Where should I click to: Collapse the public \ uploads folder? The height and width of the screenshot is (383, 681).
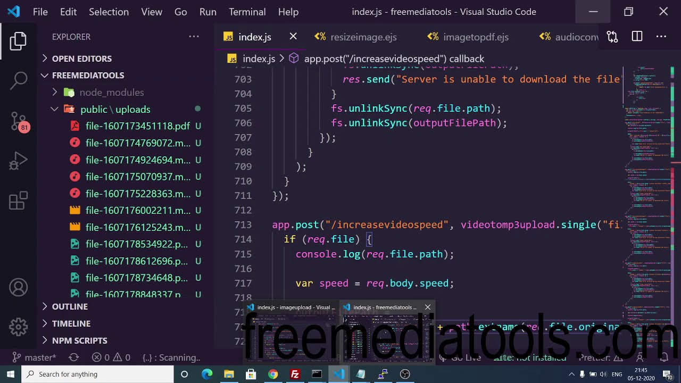point(115,109)
